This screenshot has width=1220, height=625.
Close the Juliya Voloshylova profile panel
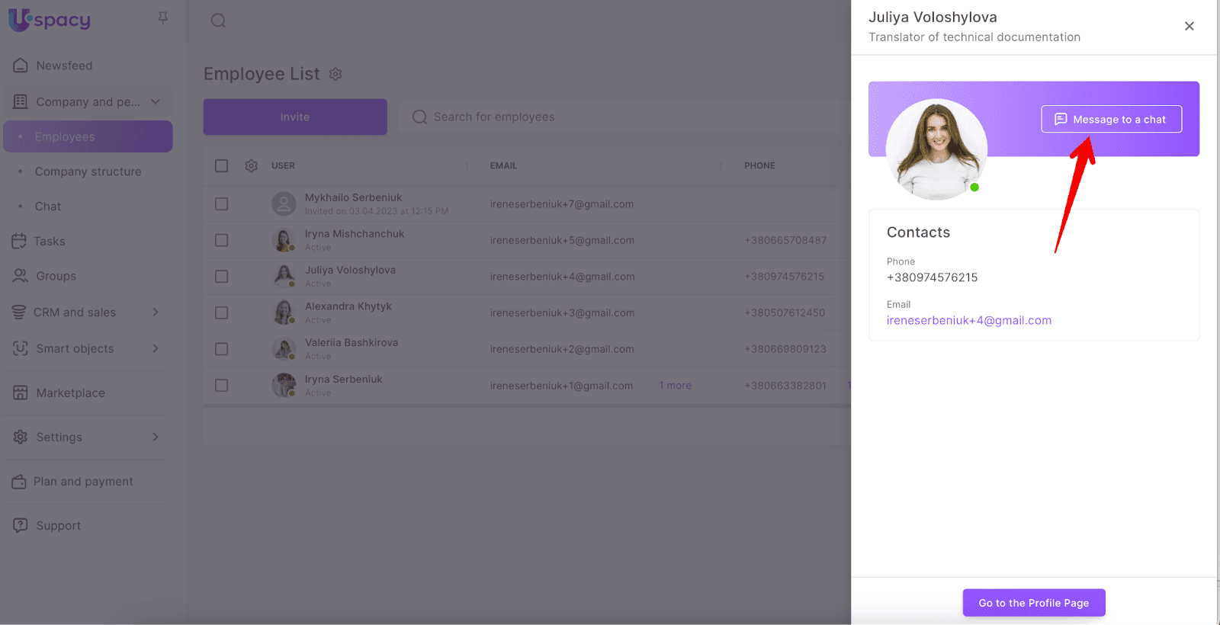pos(1189,26)
